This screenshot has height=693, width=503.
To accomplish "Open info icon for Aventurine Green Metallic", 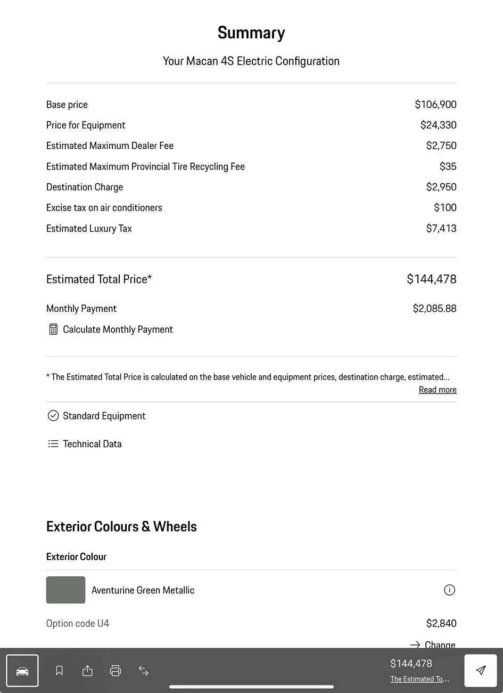I will click(449, 590).
